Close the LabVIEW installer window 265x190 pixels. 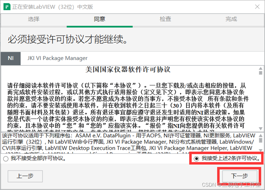tap(257, 7)
